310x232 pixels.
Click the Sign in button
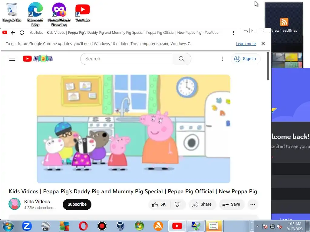pos(245,59)
